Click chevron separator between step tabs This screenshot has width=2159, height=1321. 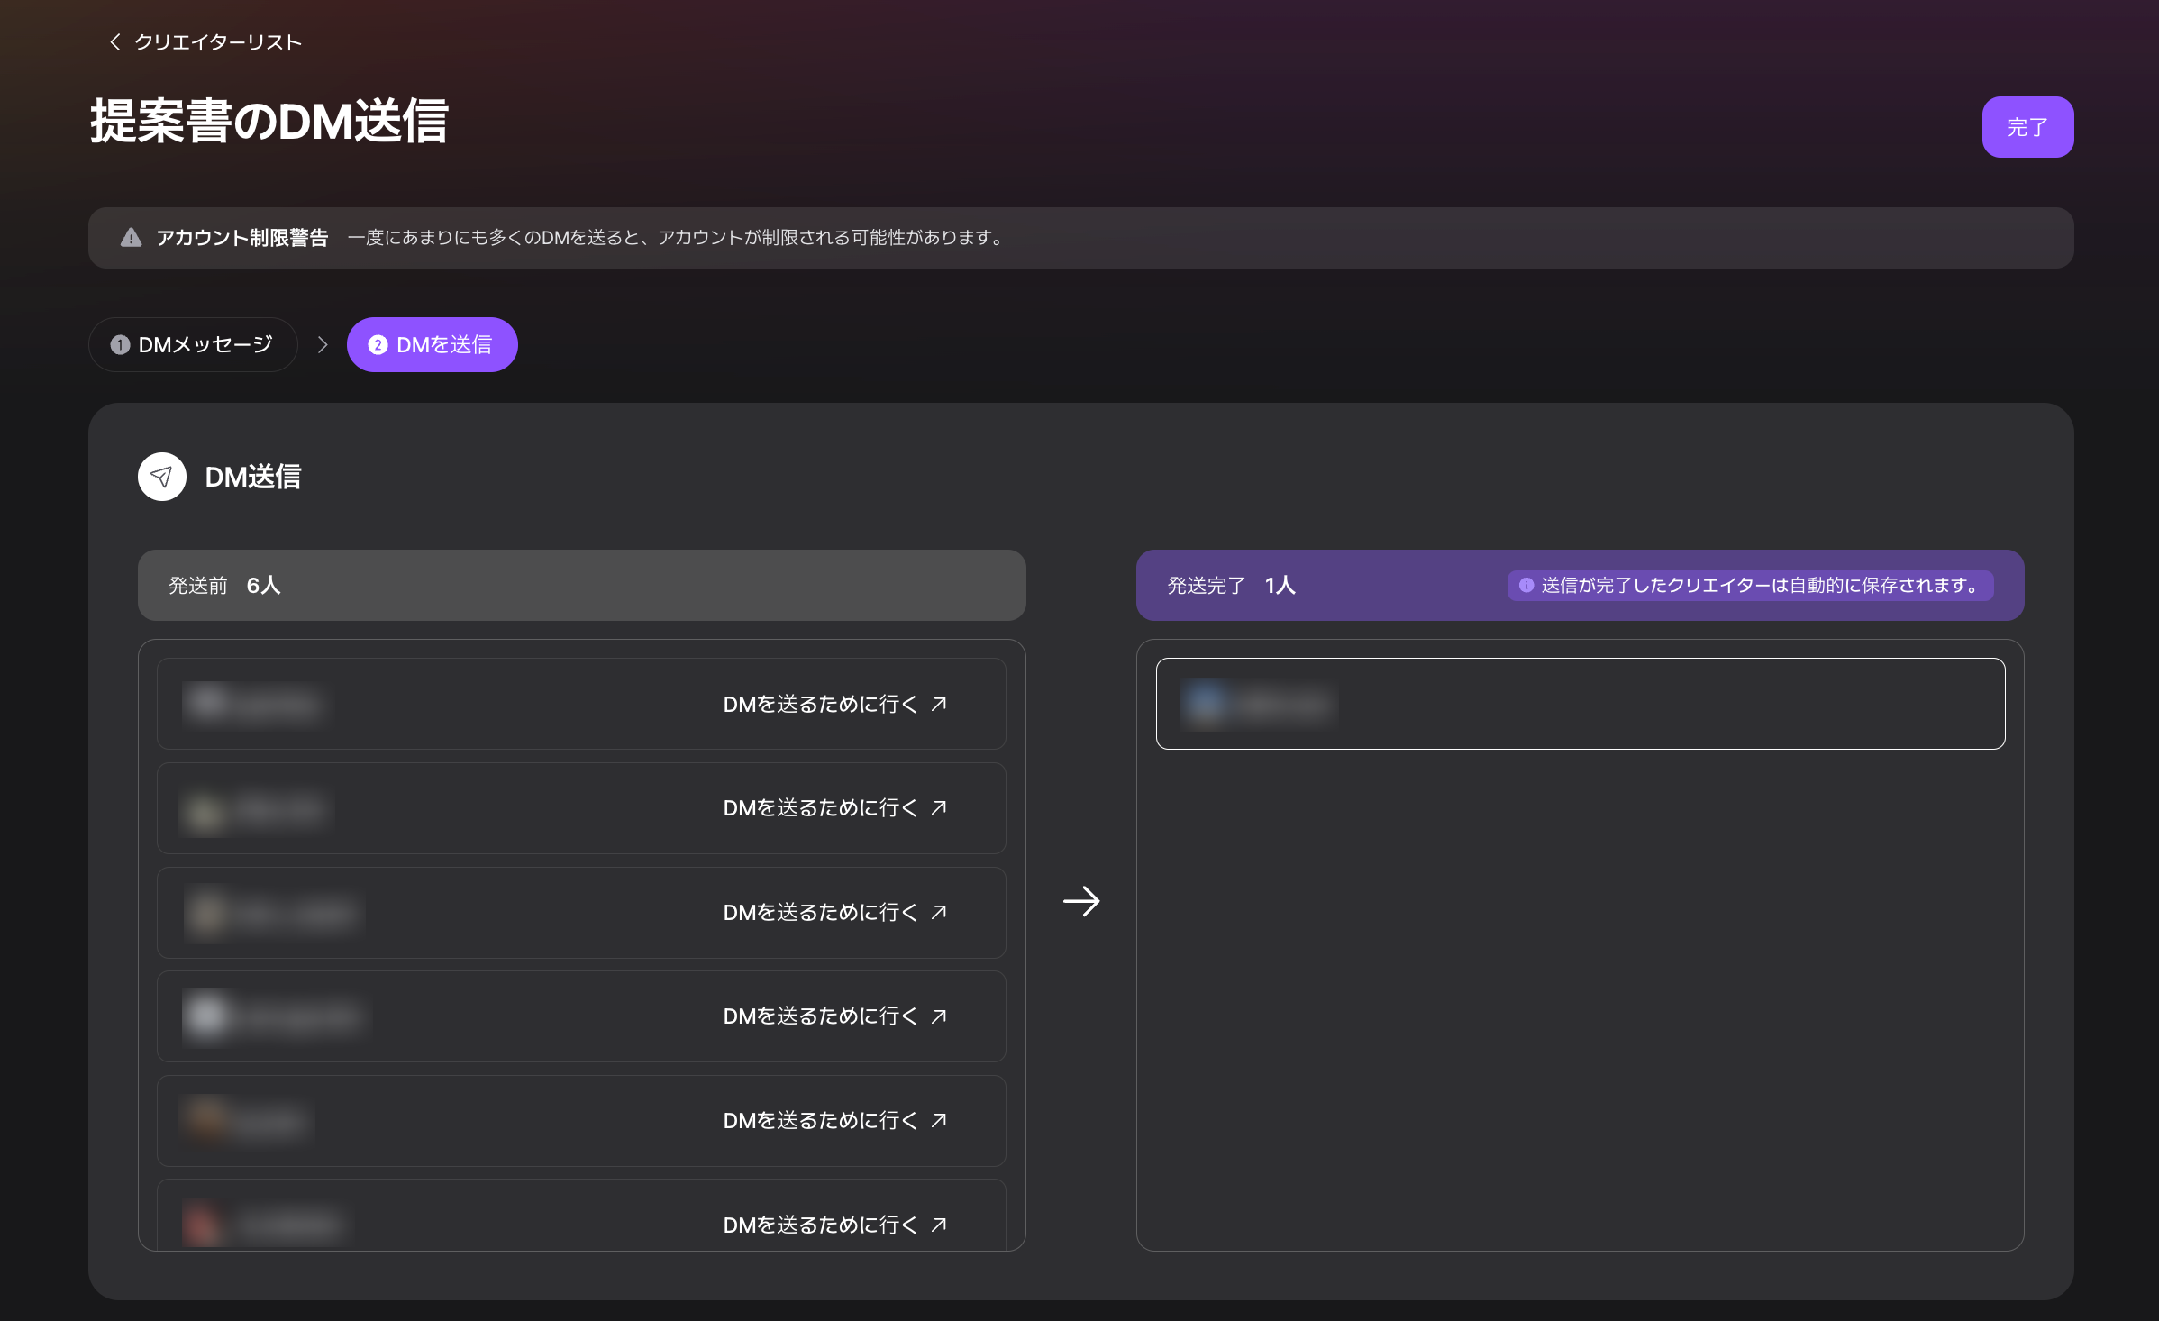pyautogui.click(x=323, y=344)
